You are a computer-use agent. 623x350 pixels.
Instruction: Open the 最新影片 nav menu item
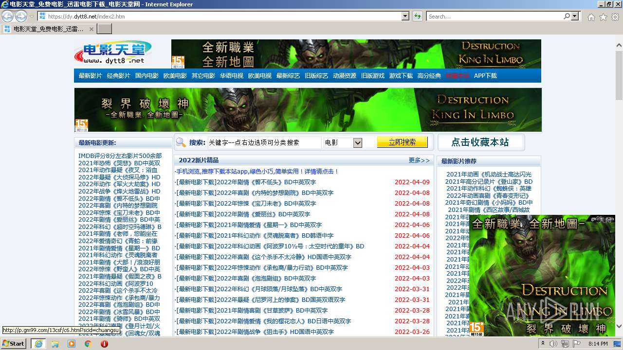91,76
